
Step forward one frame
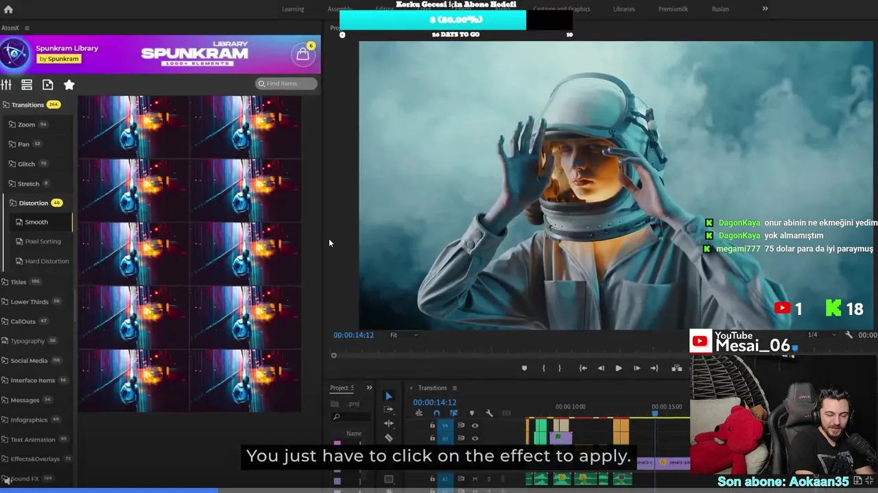click(637, 368)
